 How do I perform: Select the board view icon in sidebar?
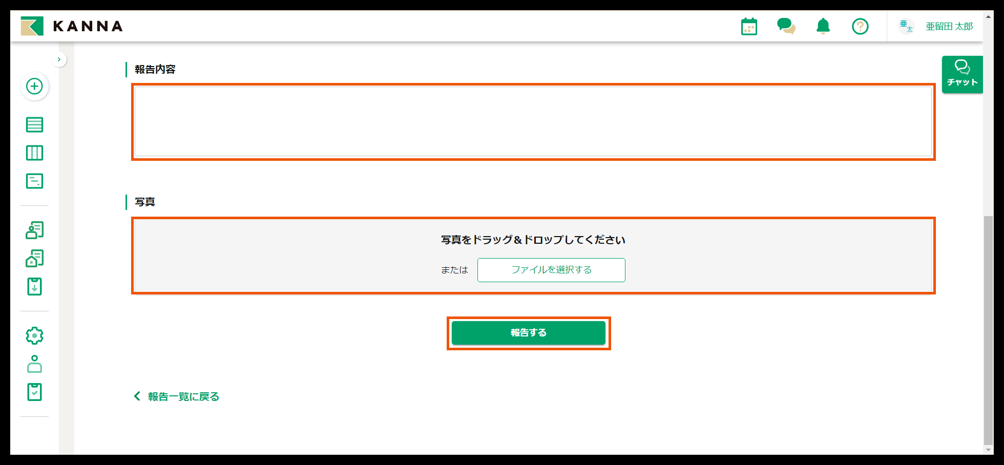[x=34, y=153]
